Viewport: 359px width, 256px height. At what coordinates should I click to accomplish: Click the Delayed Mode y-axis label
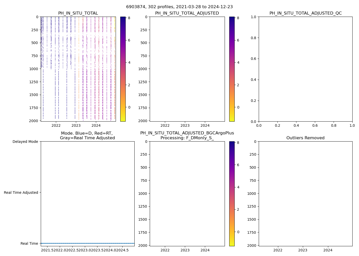(25, 142)
